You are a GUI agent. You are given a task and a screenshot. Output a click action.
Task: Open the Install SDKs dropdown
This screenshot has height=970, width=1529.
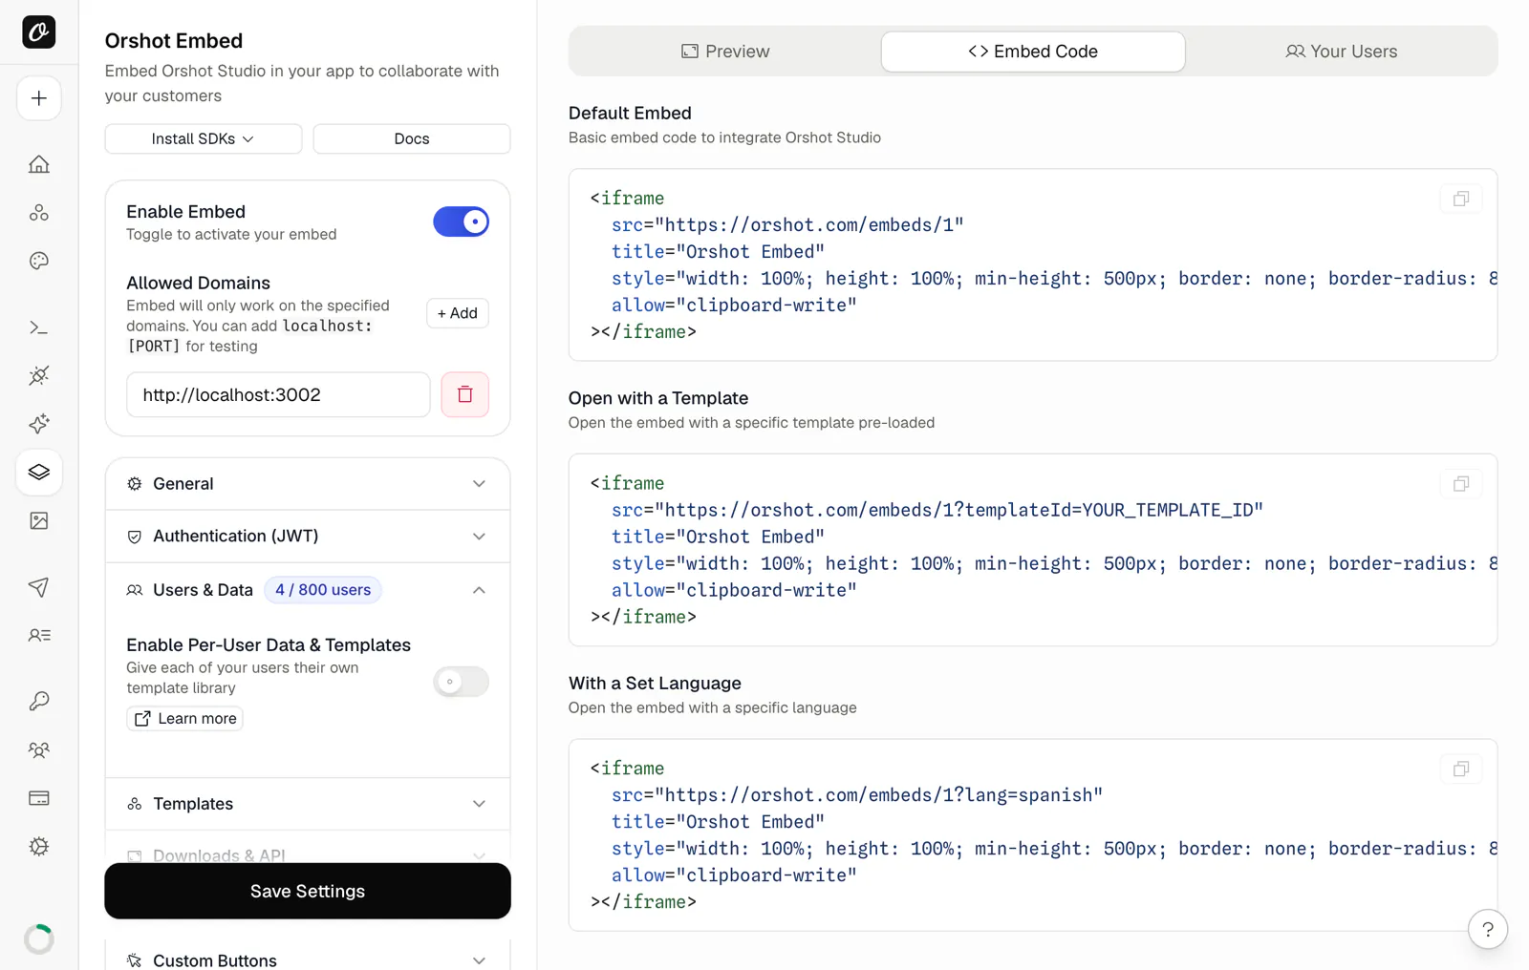pyautogui.click(x=204, y=138)
